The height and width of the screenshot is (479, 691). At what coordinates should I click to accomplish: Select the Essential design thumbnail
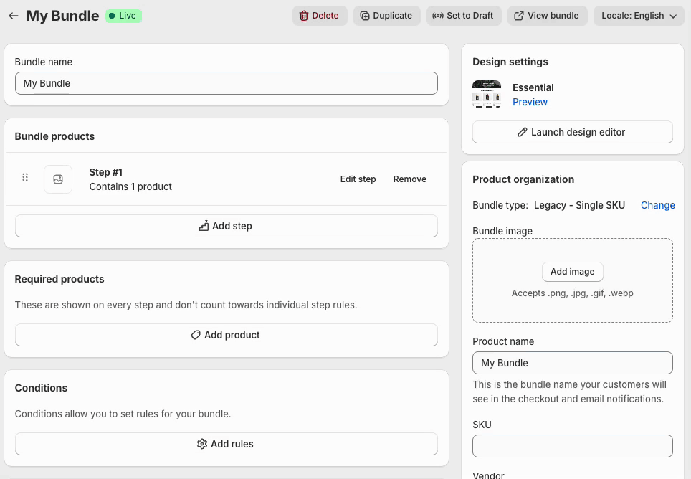point(487,94)
